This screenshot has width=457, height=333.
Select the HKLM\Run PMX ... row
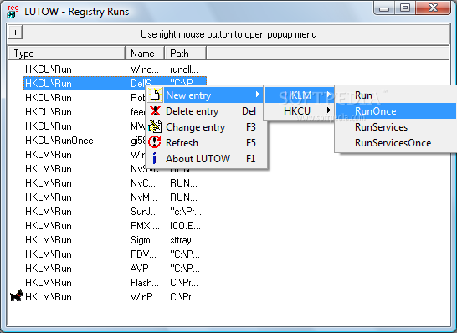[115, 226]
